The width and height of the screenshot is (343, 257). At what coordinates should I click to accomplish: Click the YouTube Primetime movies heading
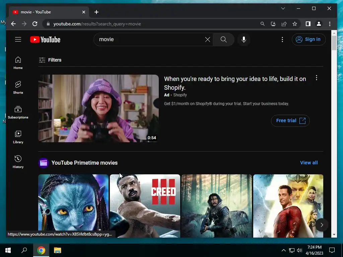click(84, 163)
